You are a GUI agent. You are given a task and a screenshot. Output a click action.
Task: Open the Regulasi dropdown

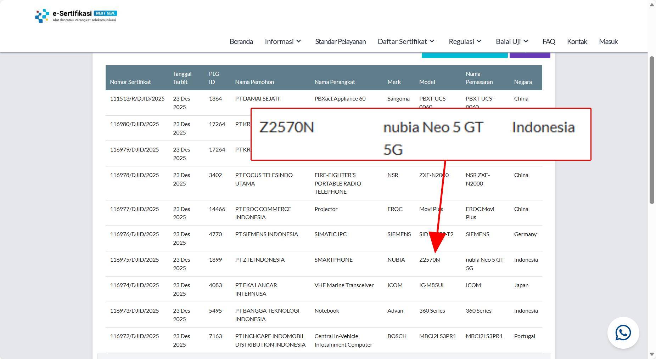(465, 41)
